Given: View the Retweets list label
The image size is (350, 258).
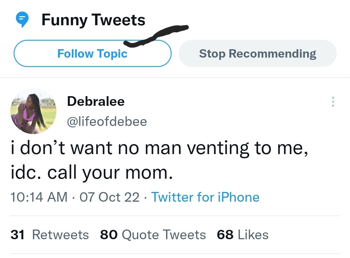Looking at the screenshot, I should [x=60, y=235].
